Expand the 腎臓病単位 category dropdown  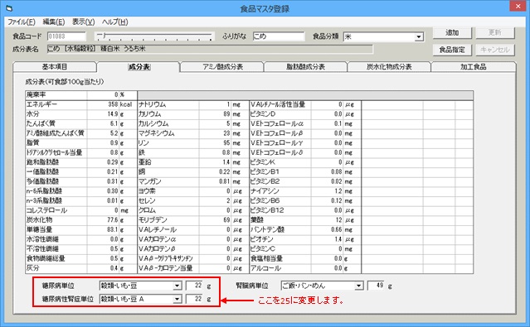click(358, 286)
